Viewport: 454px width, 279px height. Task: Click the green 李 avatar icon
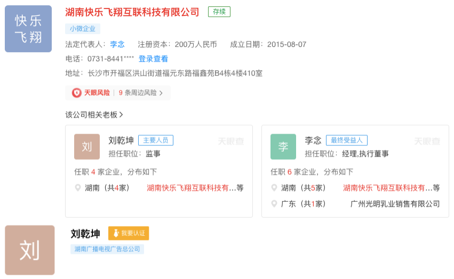pyautogui.click(x=283, y=146)
